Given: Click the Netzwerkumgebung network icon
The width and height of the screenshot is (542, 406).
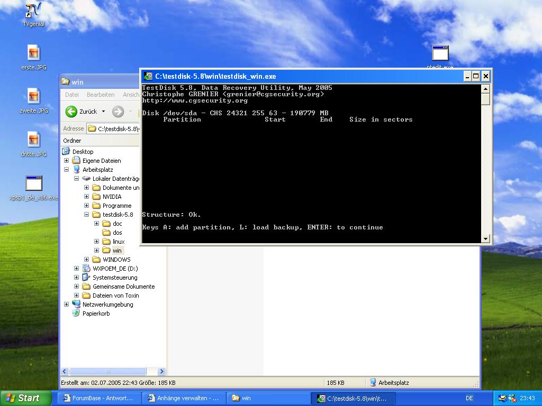Looking at the screenshot, I should [76, 304].
